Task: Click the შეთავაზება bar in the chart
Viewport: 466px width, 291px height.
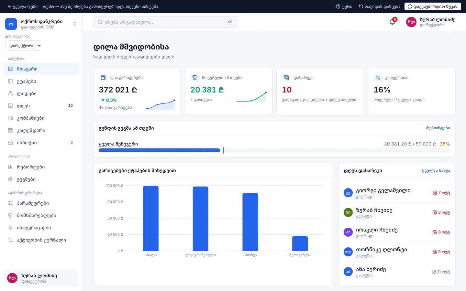Action: click(300, 243)
